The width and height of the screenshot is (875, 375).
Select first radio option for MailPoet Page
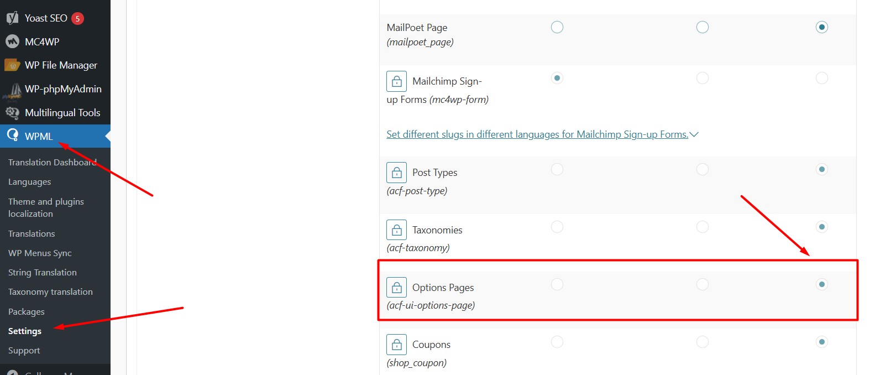557,27
